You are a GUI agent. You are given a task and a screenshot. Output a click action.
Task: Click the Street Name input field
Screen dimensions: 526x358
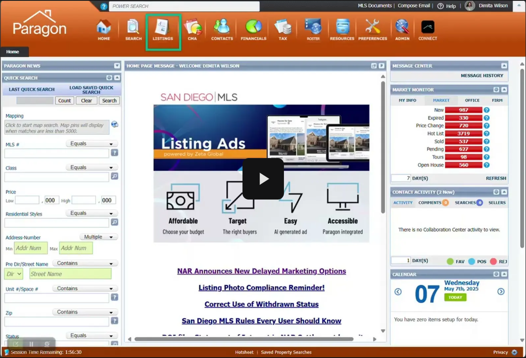pos(70,274)
